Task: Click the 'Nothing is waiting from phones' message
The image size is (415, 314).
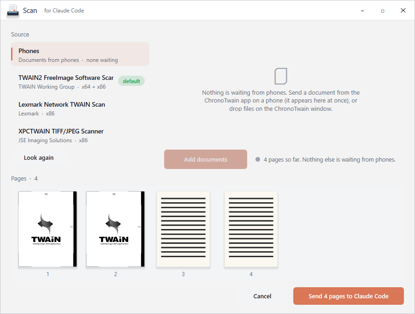Action: coord(281,101)
